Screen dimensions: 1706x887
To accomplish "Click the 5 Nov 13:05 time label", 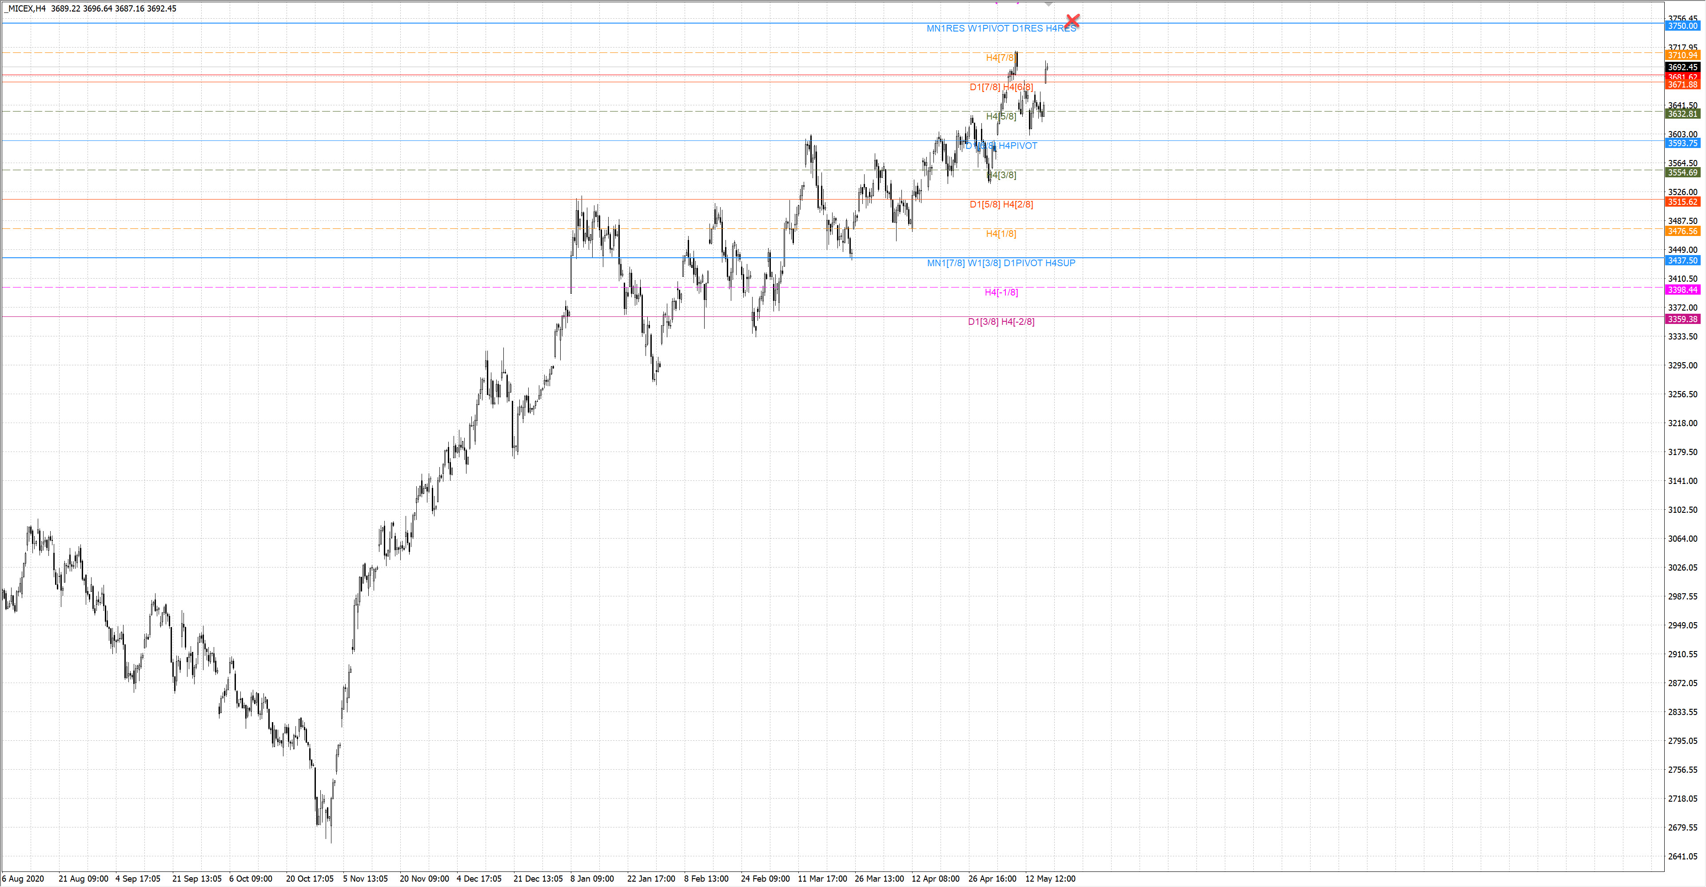I will coord(365,879).
